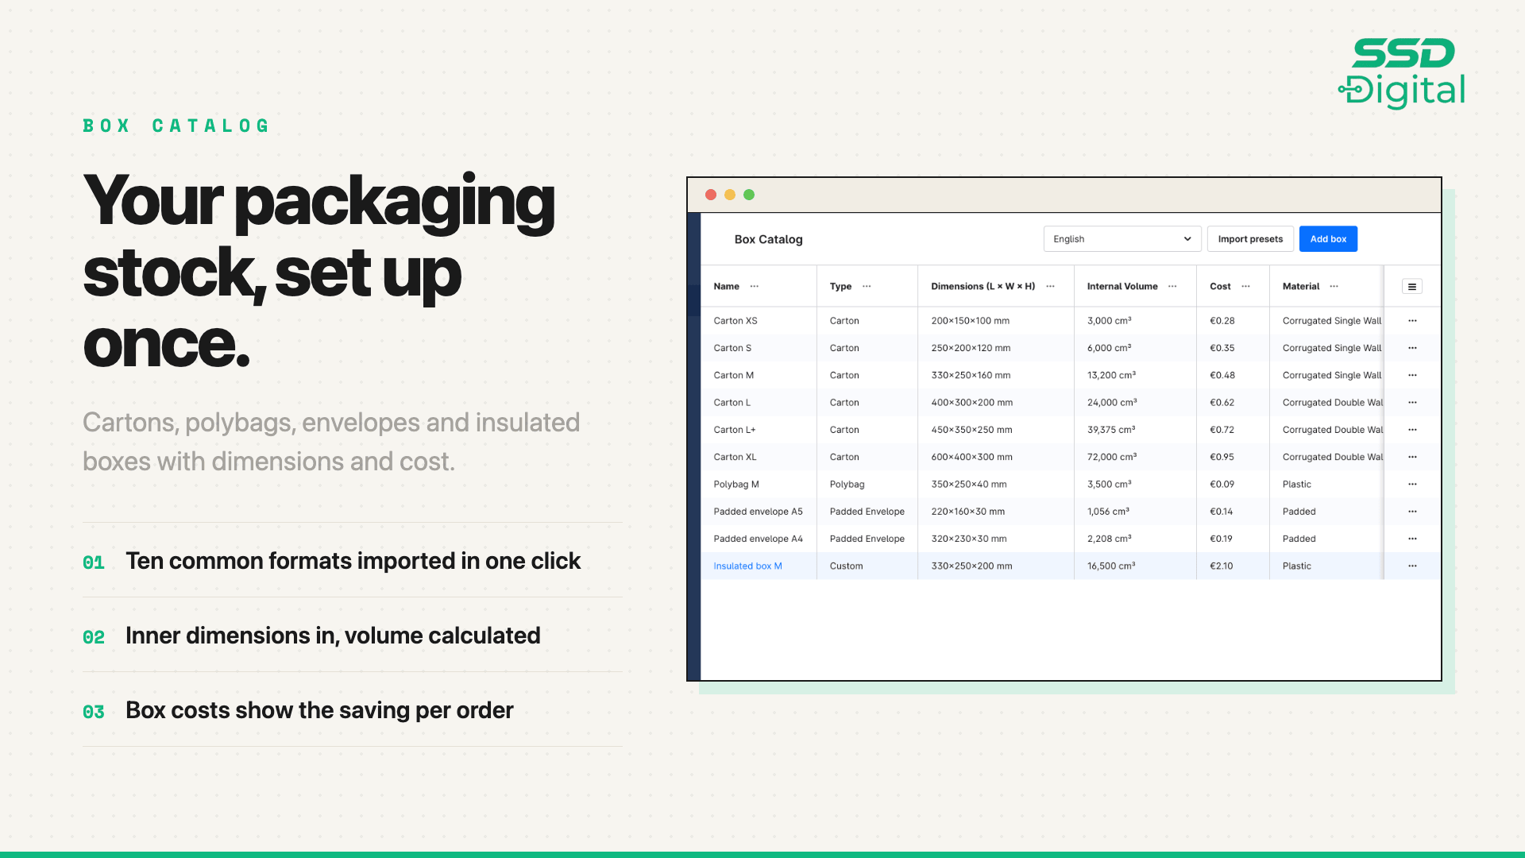Viewport: 1525px width, 858px height.
Task: Open row actions for Padded envelope A4
Action: (x=1412, y=539)
